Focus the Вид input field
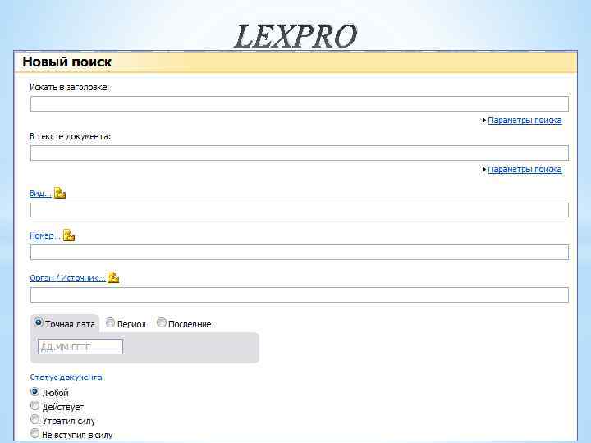 (x=300, y=210)
